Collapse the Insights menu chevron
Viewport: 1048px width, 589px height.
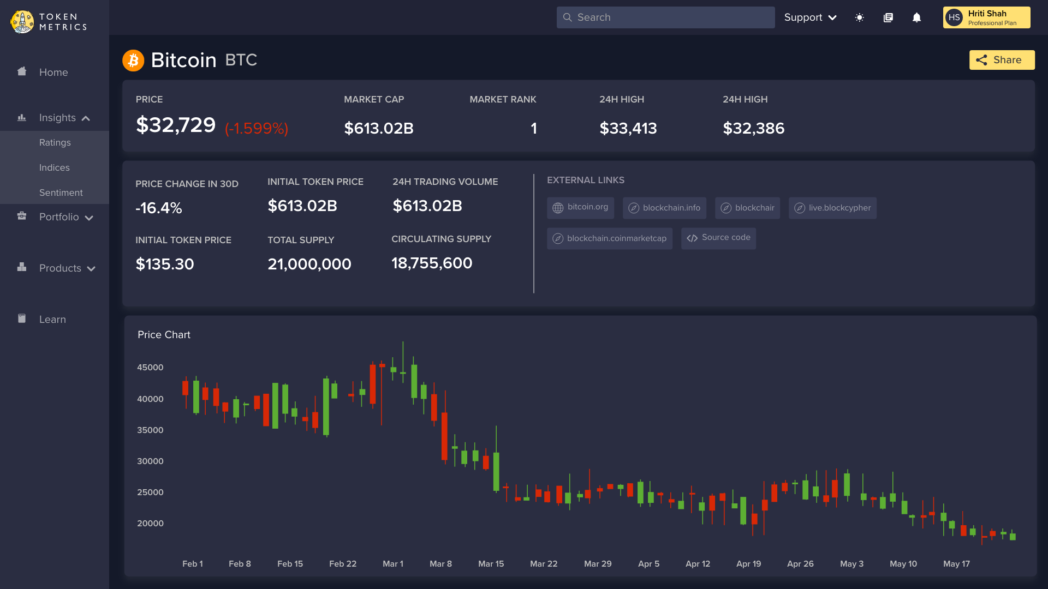[x=86, y=118]
